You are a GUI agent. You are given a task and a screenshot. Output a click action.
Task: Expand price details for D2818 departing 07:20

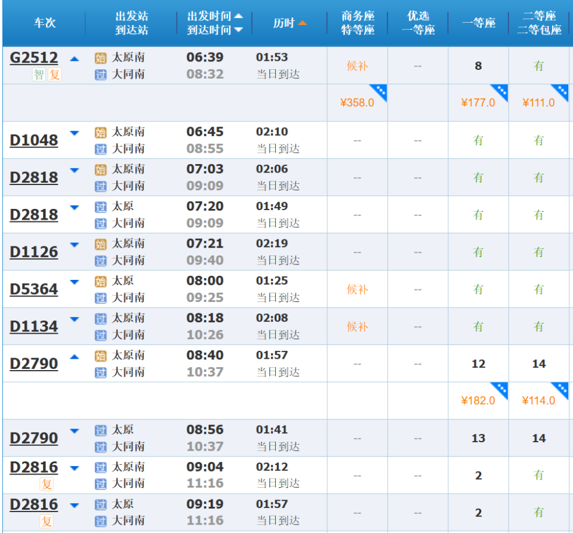(x=75, y=208)
